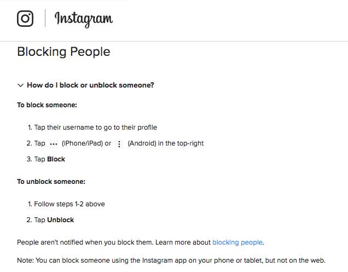The width and height of the screenshot is (348, 272).
Task: Click 'Tap their username to go to their profile' step
Action: click(95, 128)
